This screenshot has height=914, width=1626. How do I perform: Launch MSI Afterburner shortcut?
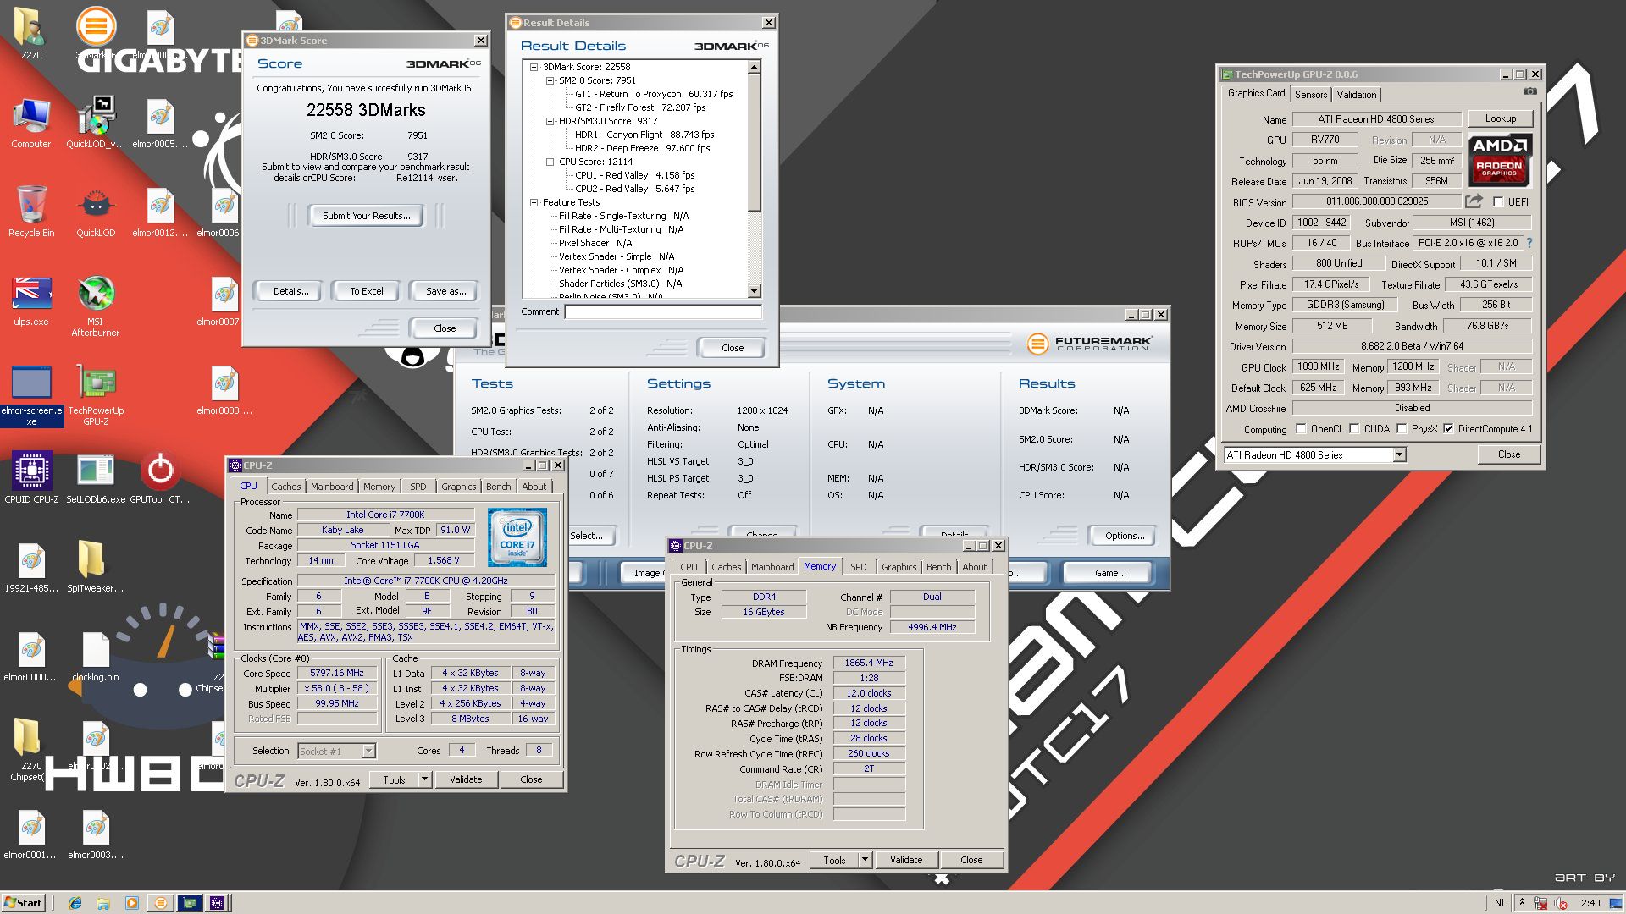pos(96,306)
